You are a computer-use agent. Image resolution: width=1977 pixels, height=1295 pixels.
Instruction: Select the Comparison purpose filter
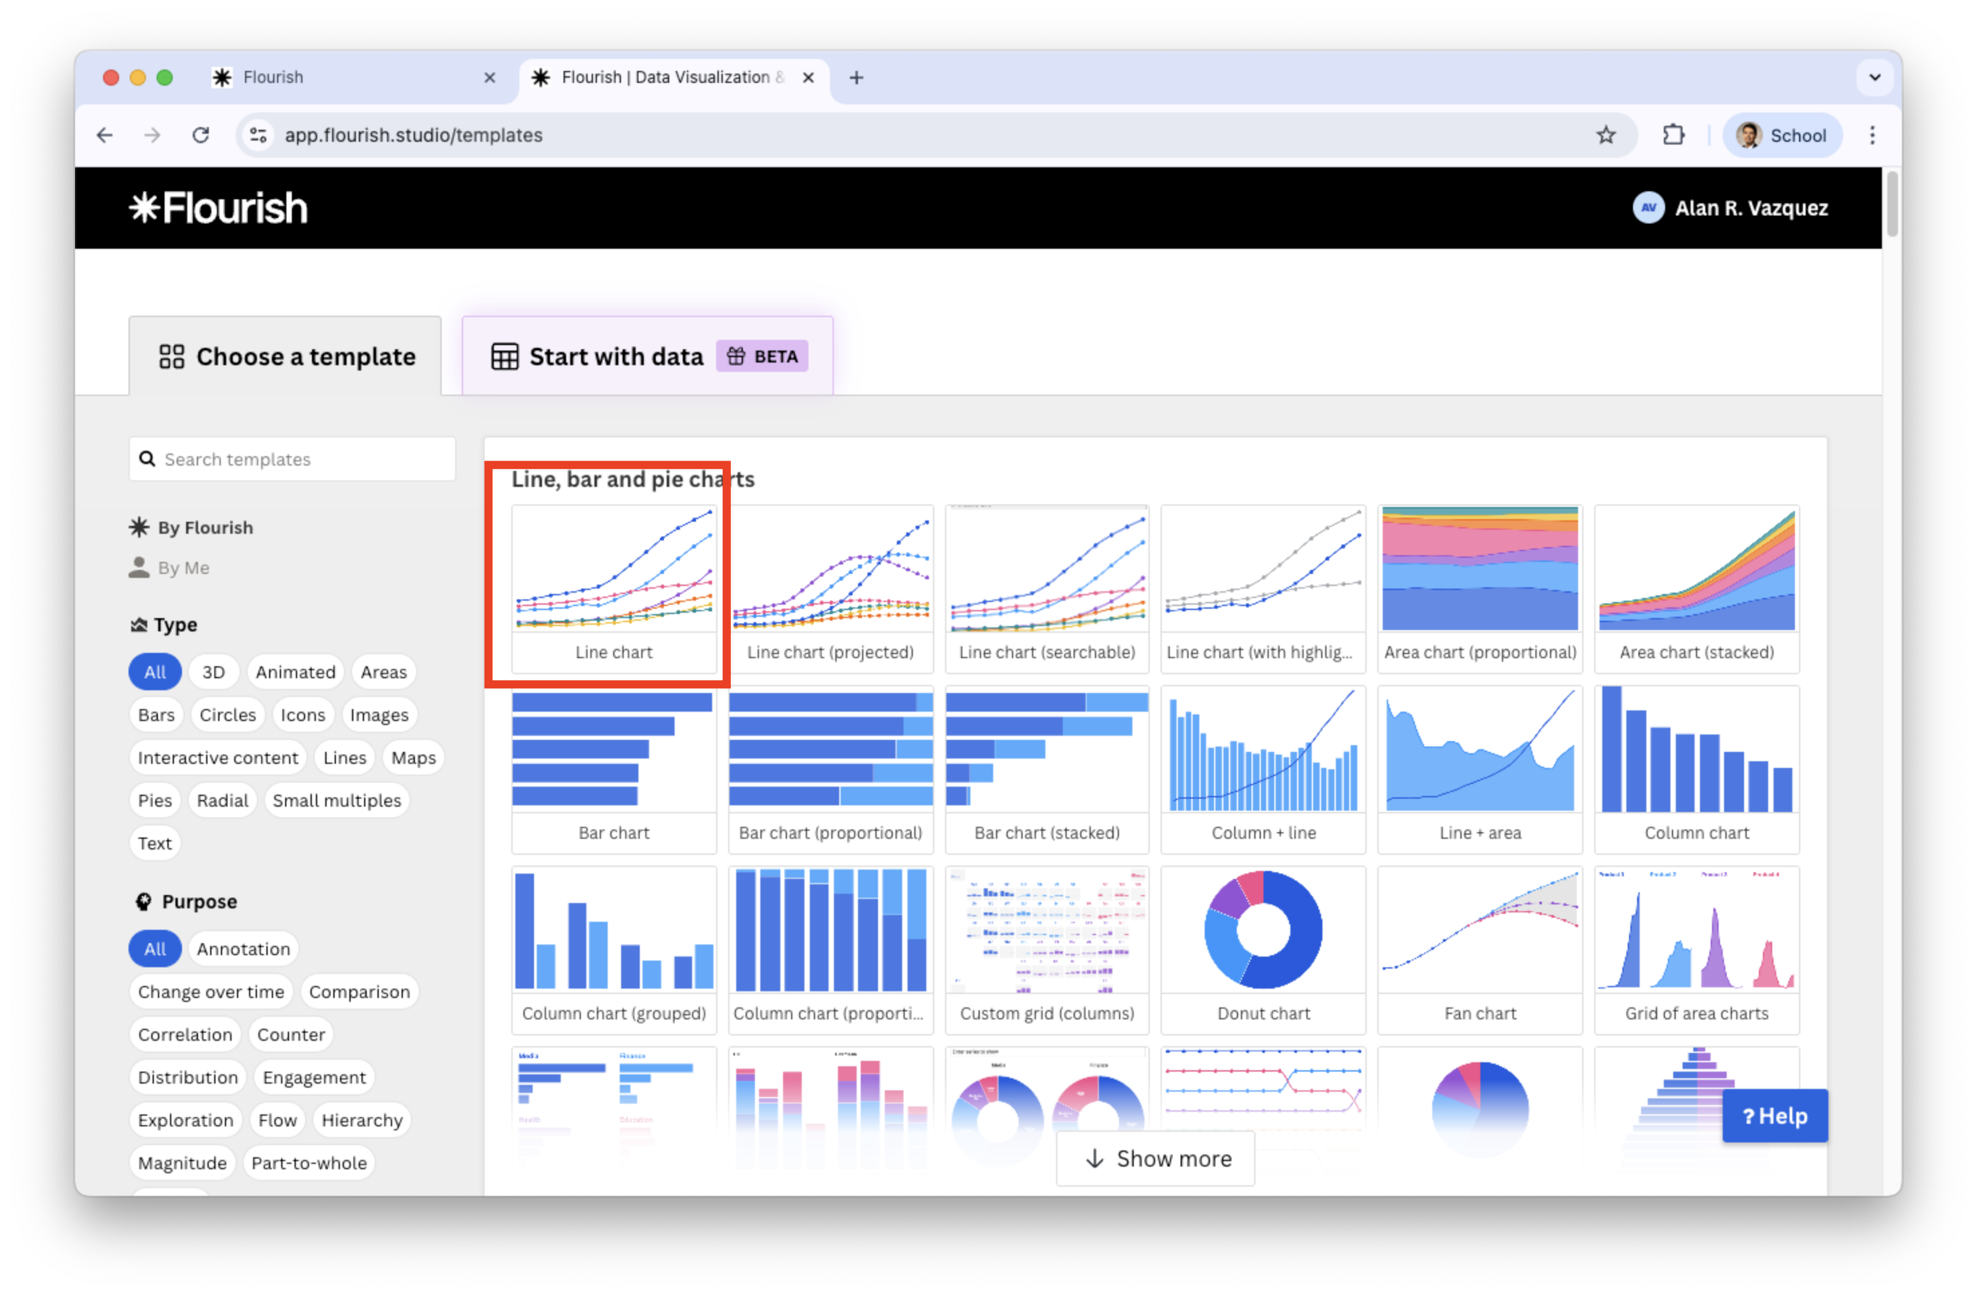point(359,991)
